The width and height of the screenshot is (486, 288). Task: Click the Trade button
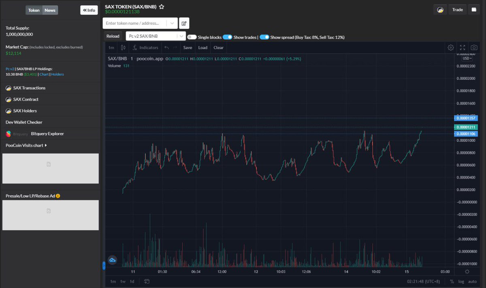(x=457, y=10)
